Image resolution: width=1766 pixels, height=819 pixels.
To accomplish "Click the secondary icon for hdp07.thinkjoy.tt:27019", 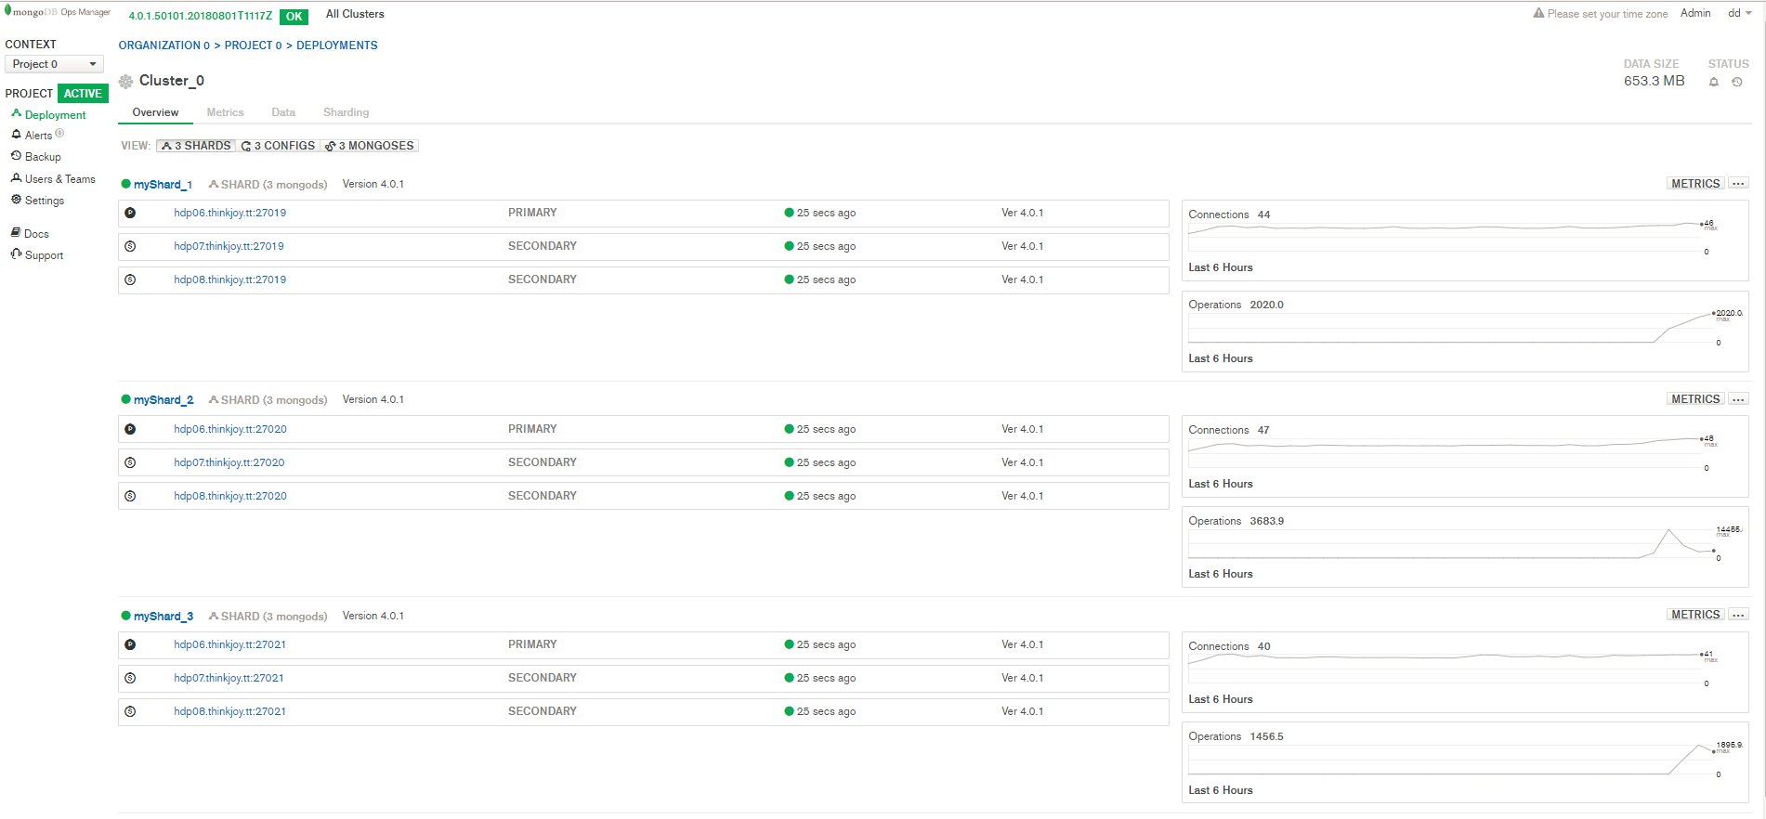I will 130,246.
